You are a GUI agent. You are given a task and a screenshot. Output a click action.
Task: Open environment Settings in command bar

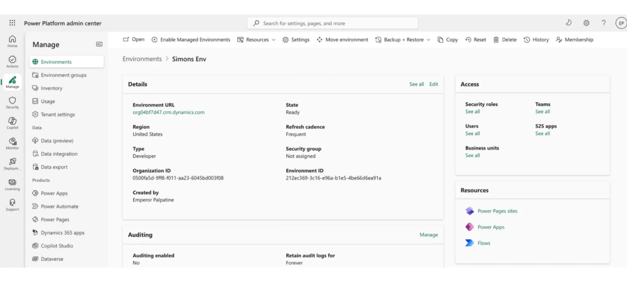(x=296, y=39)
